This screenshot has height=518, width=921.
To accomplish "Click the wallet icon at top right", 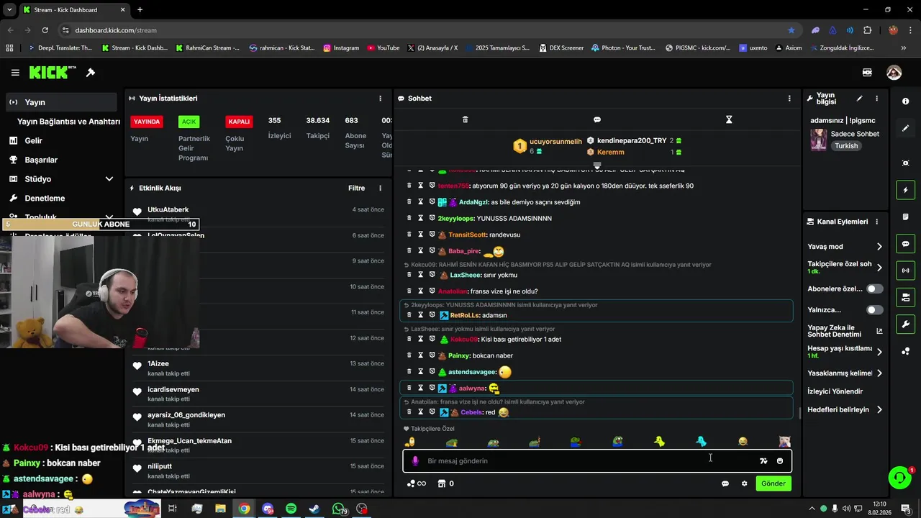I will 867,73.
